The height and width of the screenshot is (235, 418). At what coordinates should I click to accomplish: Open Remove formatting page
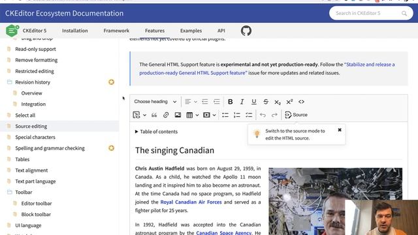pyautogui.click(x=37, y=60)
